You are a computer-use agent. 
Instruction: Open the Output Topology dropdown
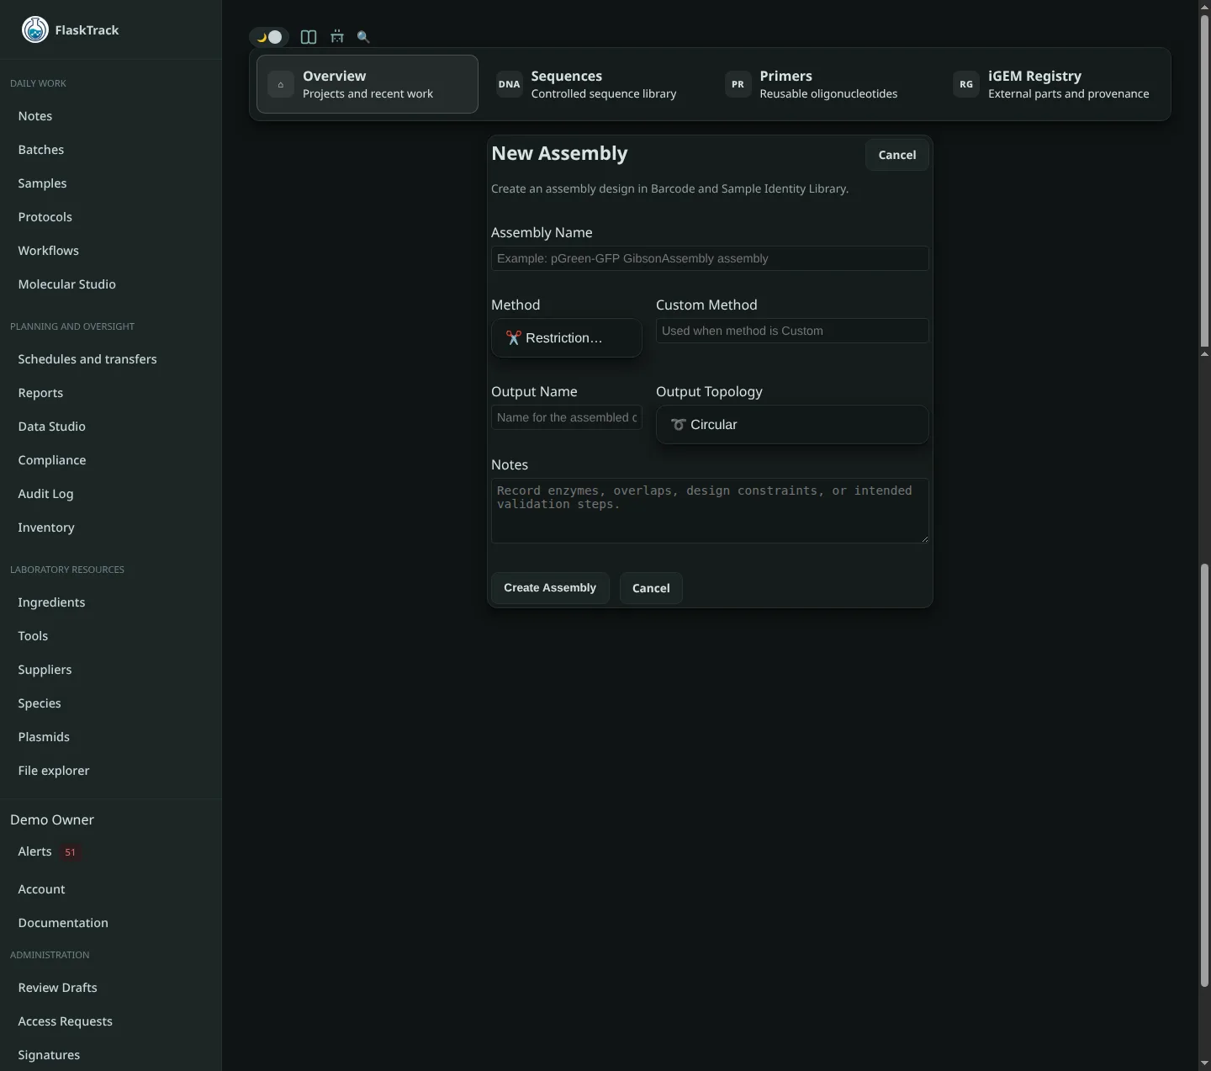click(792, 425)
